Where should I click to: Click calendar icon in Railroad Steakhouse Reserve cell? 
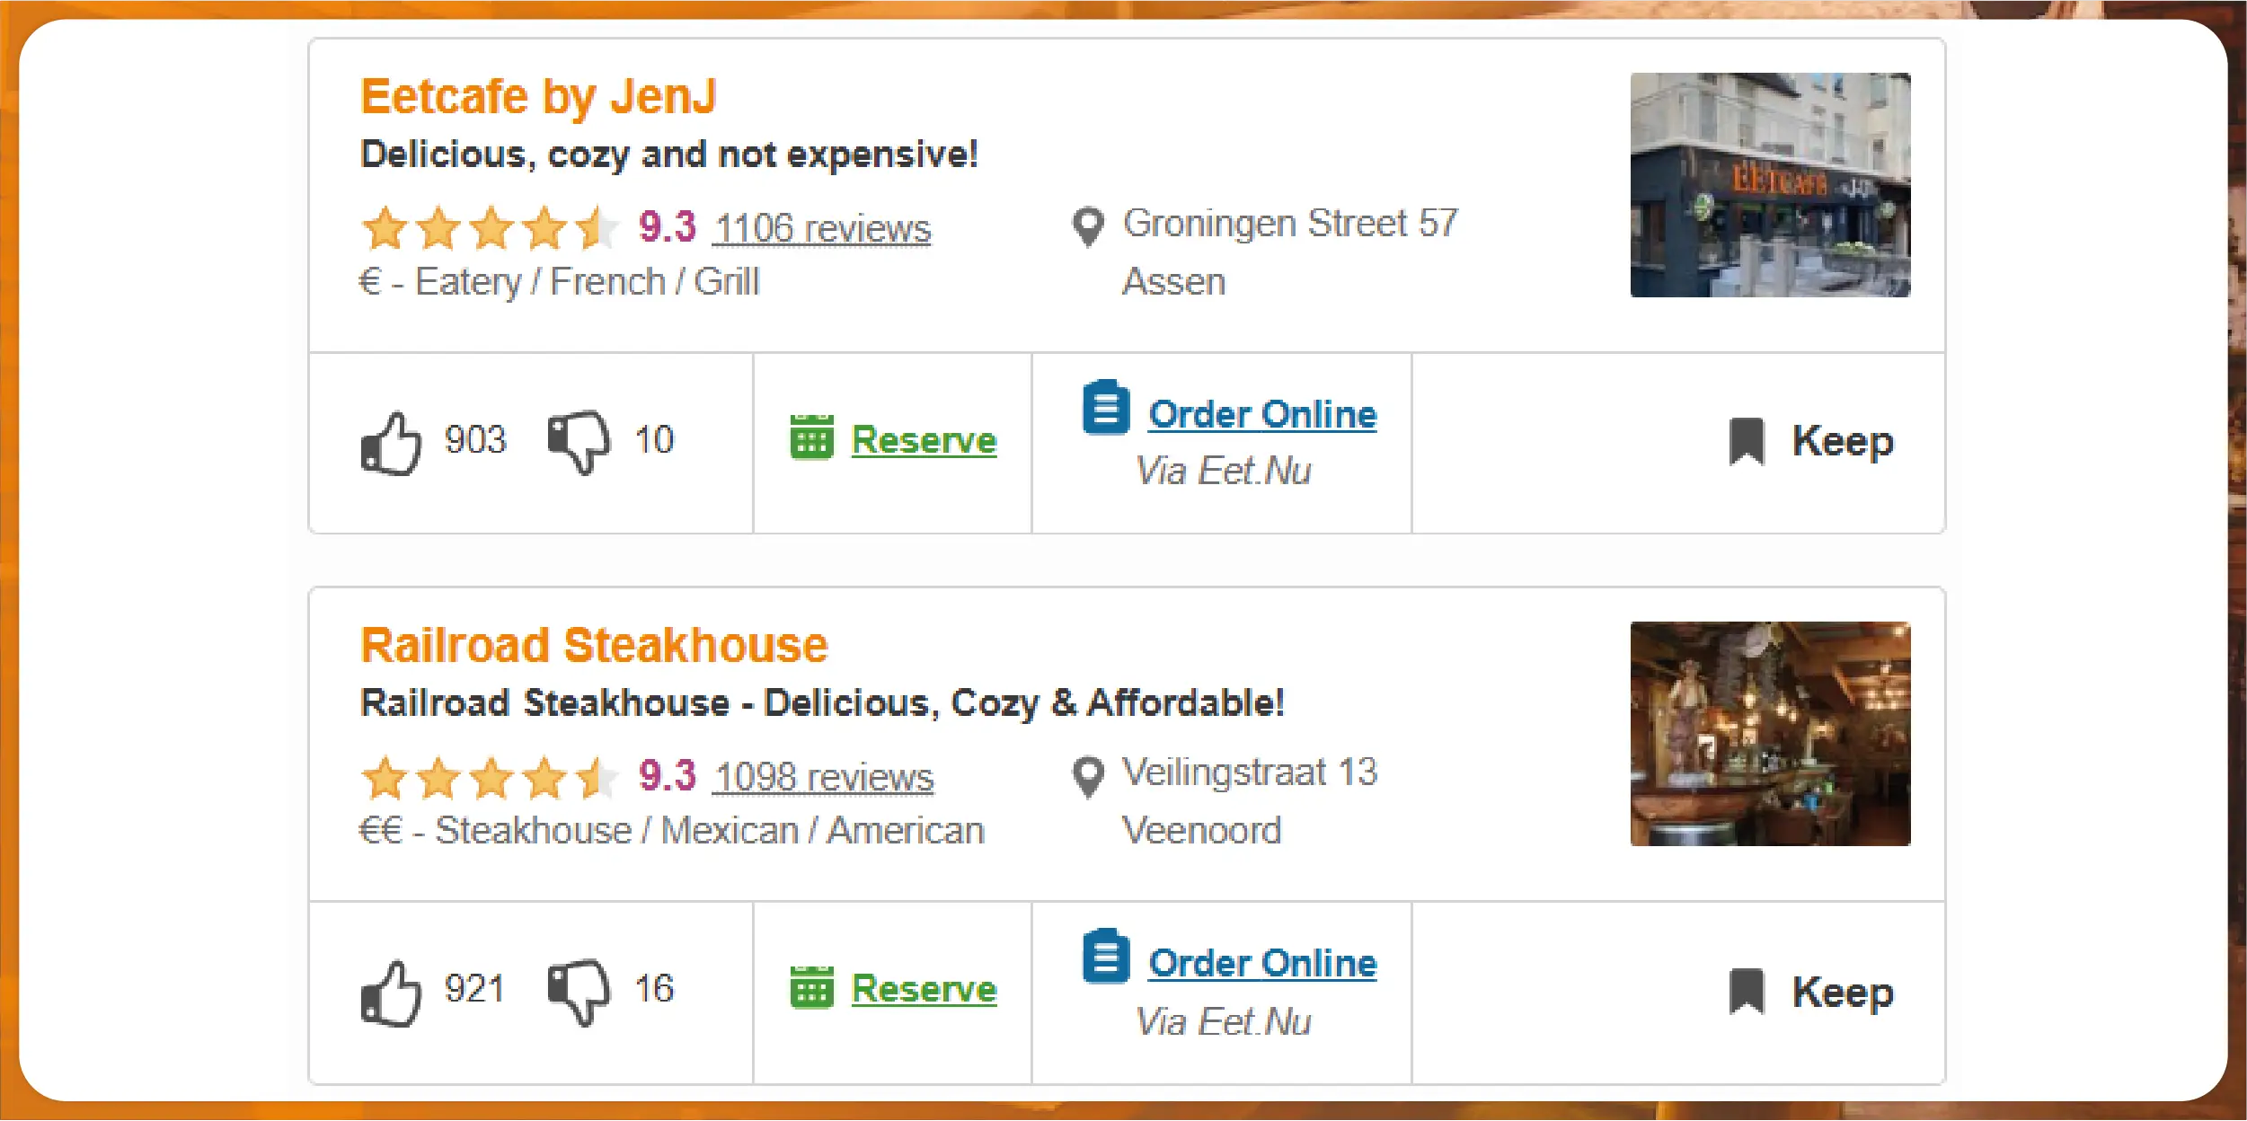(x=811, y=988)
